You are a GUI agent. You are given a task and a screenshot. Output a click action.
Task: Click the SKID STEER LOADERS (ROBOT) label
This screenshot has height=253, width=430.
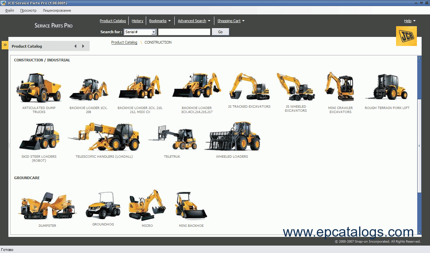39,159
